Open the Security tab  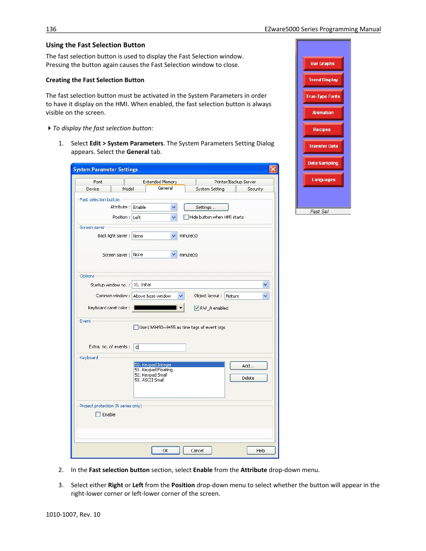[x=255, y=189]
